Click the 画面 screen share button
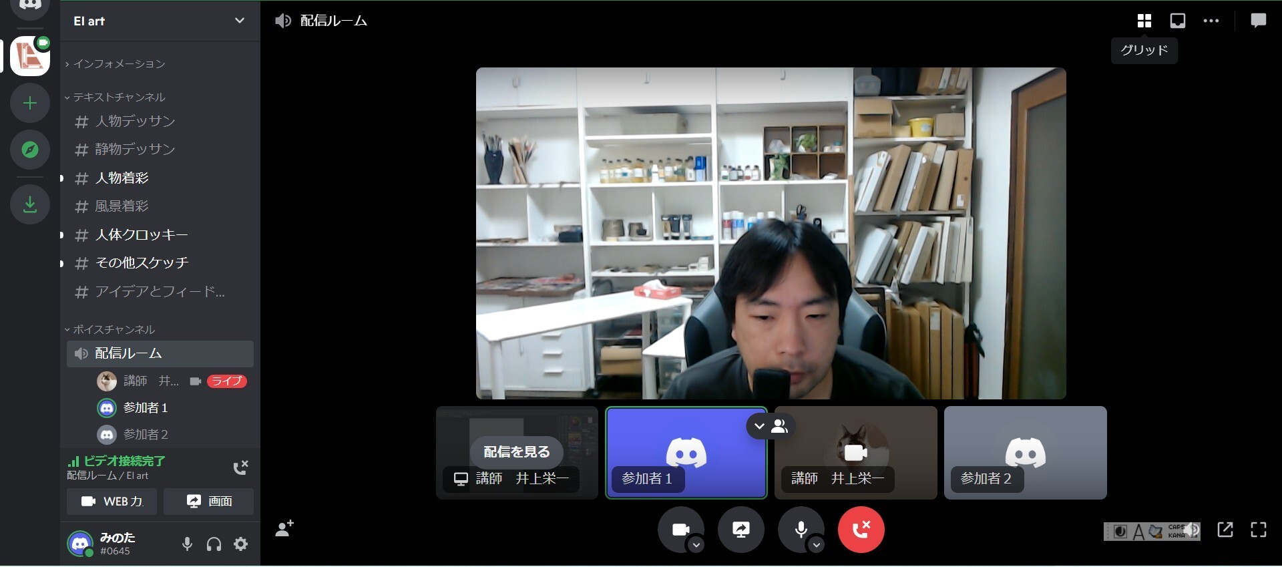The height and width of the screenshot is (567, 1282). point(208,502)
